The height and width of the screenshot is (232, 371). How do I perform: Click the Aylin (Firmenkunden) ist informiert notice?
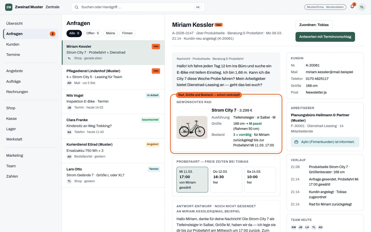pyautogui.click(x=325, y=142)
